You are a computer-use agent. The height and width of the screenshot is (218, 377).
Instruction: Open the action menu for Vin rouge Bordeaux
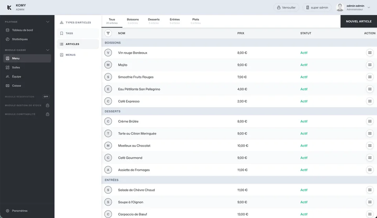(x=370, y=53)
